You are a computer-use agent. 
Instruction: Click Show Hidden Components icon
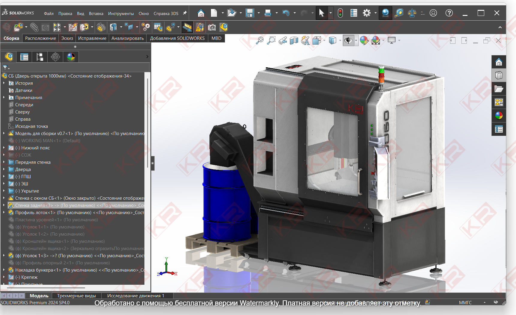point(101,27)
